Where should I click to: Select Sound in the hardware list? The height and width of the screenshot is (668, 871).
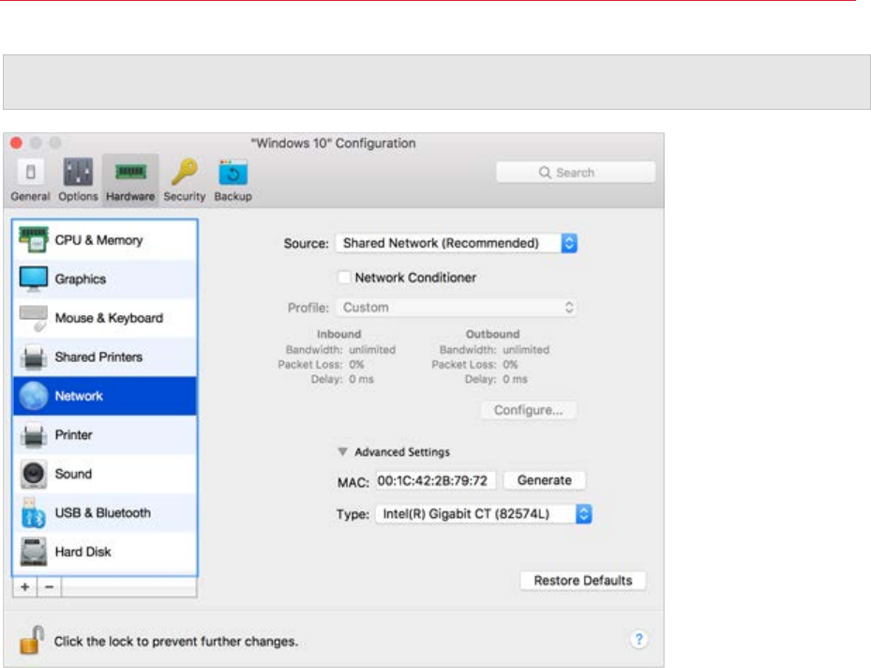[x=105, y=474]
